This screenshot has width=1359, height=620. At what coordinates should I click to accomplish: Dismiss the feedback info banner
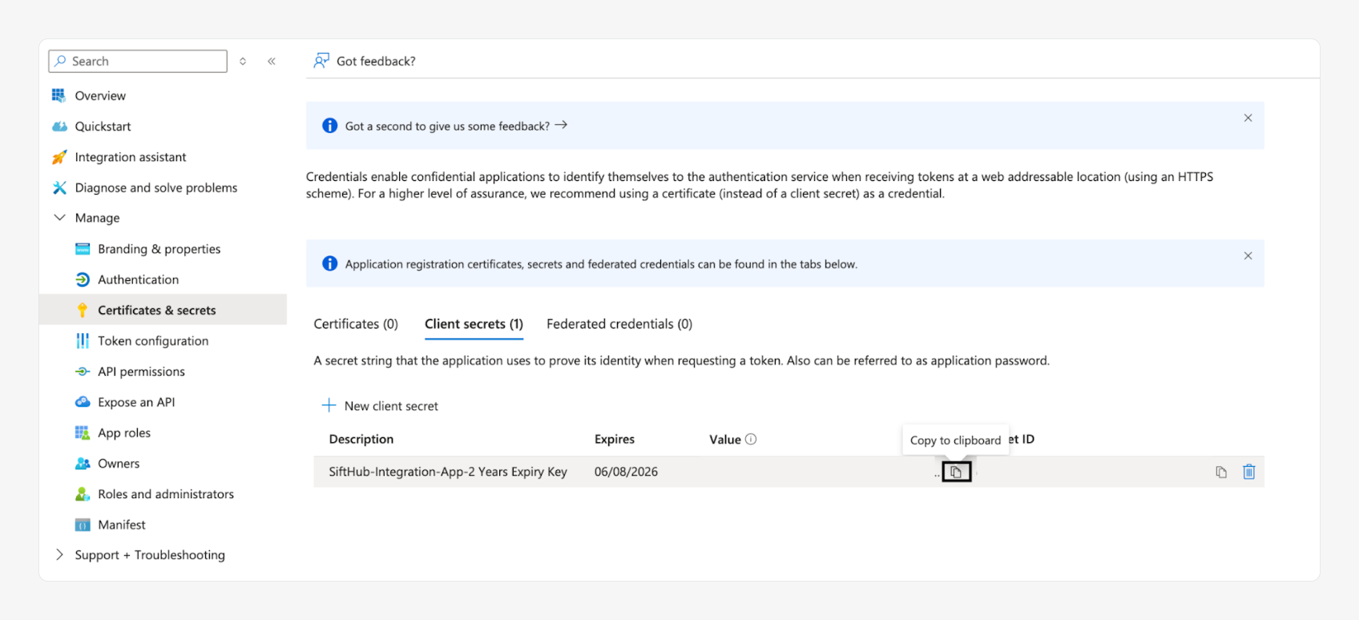pos(1248,118)
